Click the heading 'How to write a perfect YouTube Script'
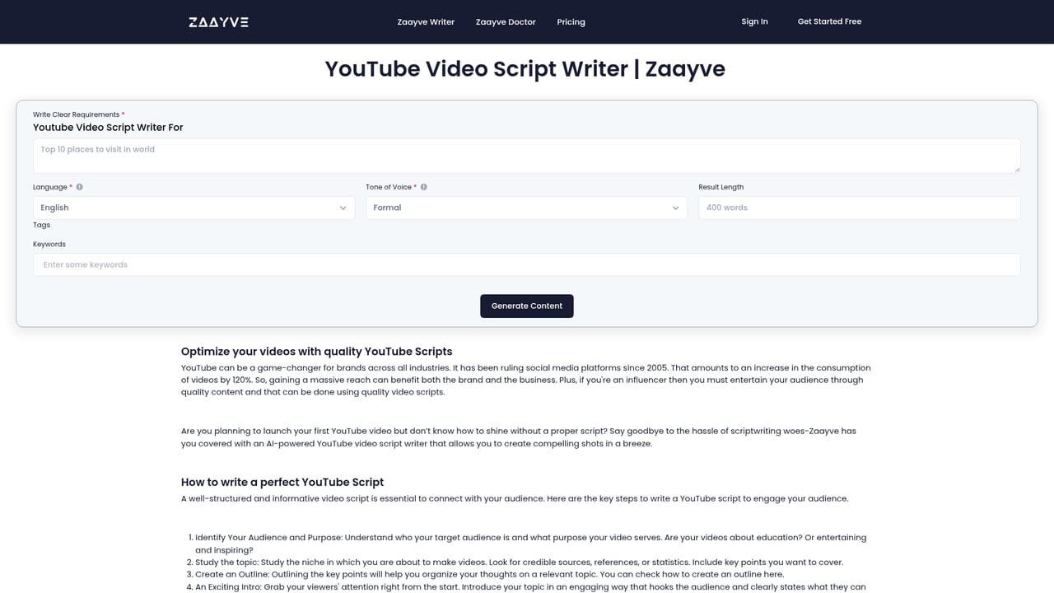The width and height of the screenshot is (1054, 593). pos(282,482)
